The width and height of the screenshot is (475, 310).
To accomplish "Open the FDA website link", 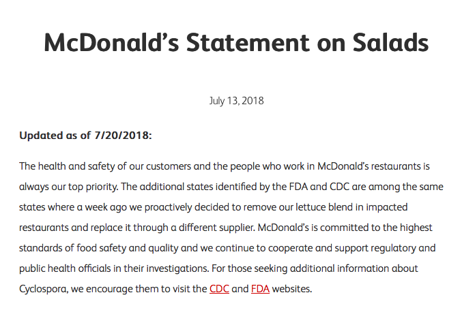I will point(260,289).
